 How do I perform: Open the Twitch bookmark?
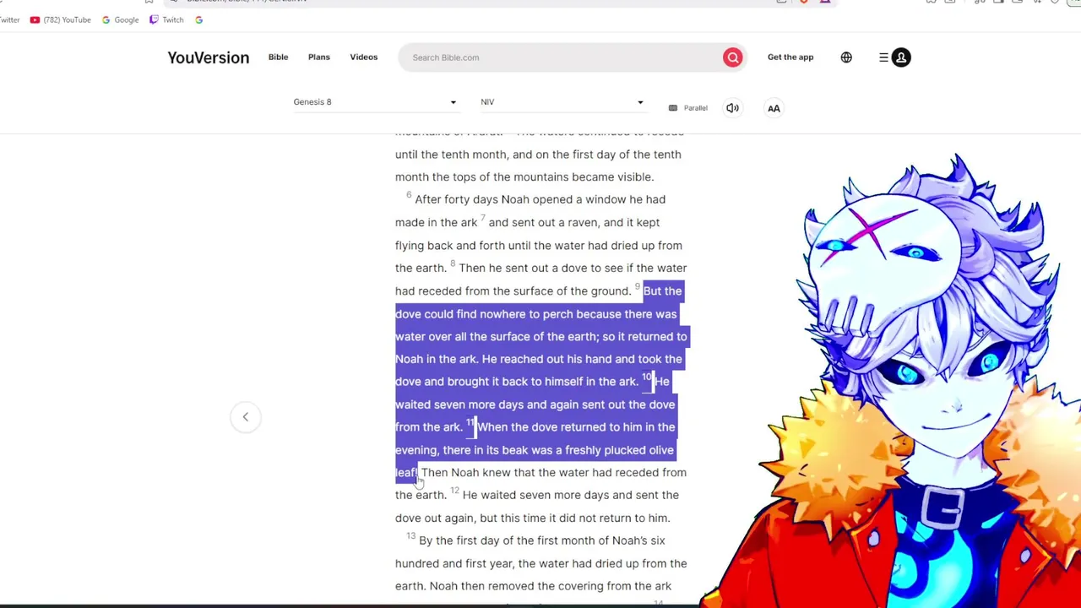[x=166, y=19]
